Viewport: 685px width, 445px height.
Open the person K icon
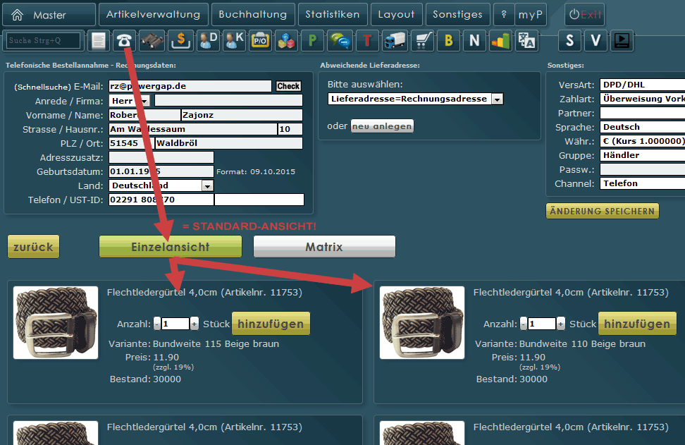coord(234,41)
